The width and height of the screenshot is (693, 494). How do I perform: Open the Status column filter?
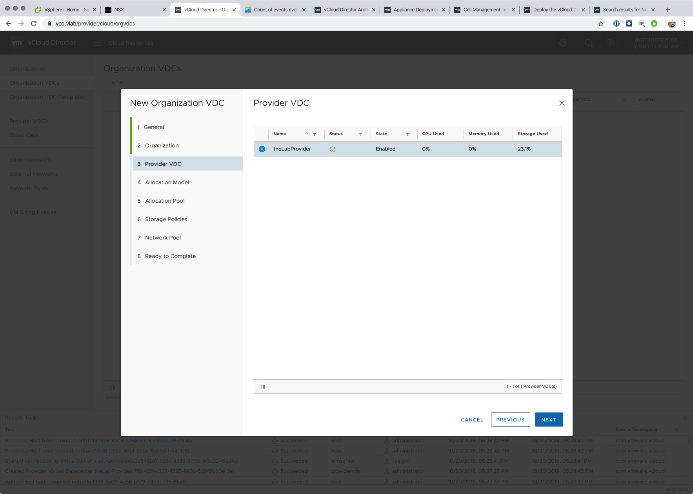pyautogui.click(x=361, y=134)
